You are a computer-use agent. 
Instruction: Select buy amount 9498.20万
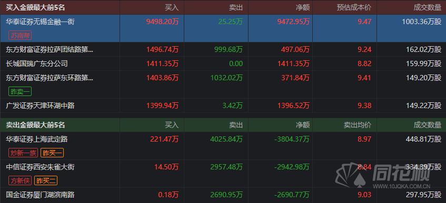[x=162, y=22]
